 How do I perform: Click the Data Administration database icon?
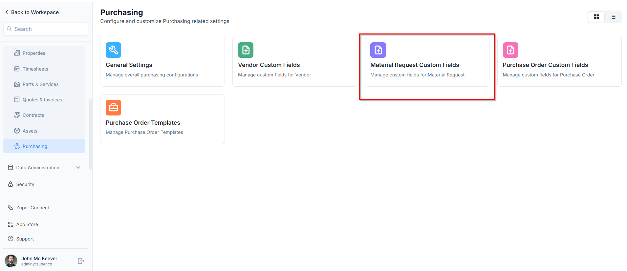point(11,167)
